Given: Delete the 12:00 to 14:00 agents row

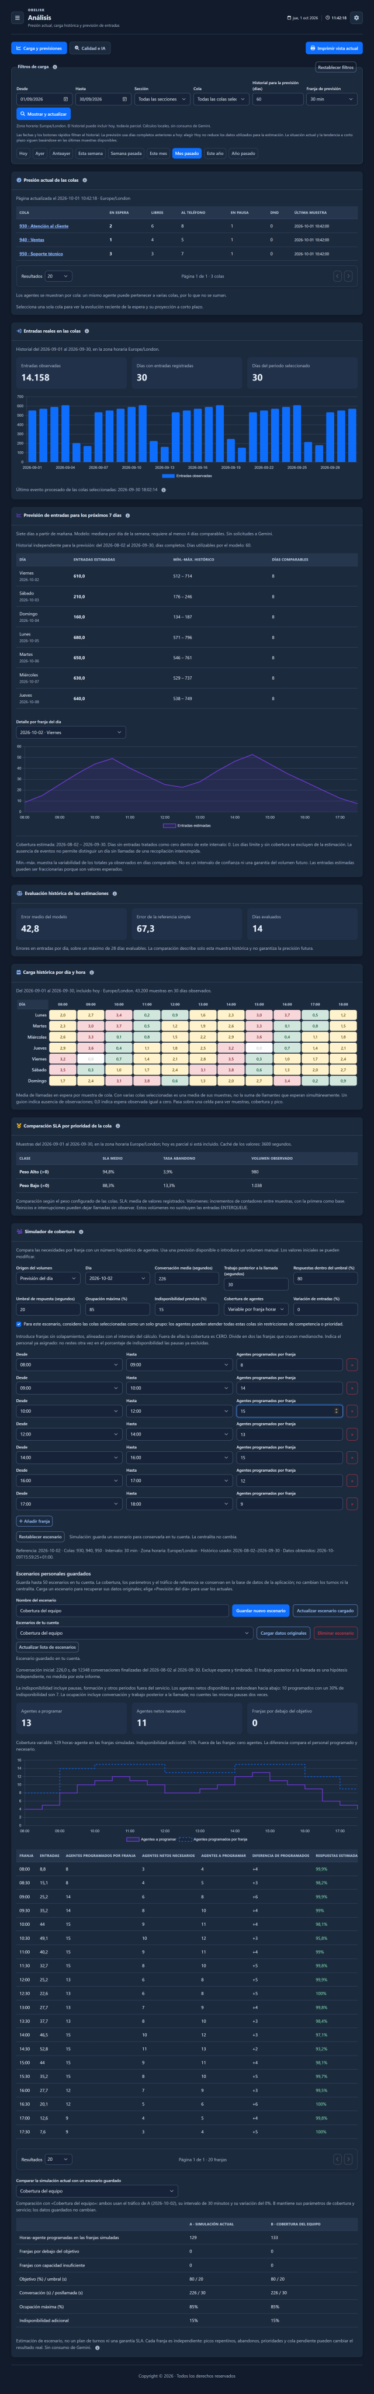Looking at the screenshot, I should [352, 1434].
